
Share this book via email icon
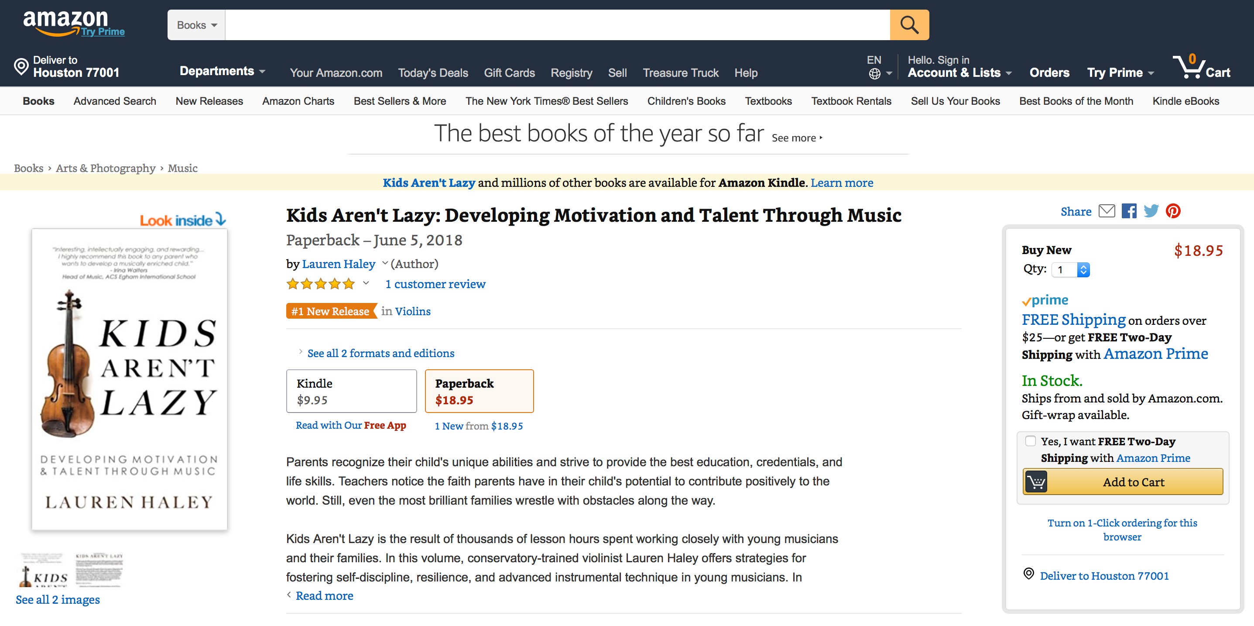coord(1107,211)
